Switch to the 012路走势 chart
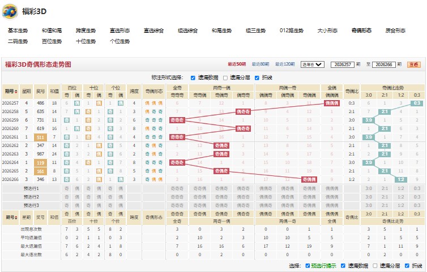The width and height of the screenshot is (427, 272). (x=291, y=31)
